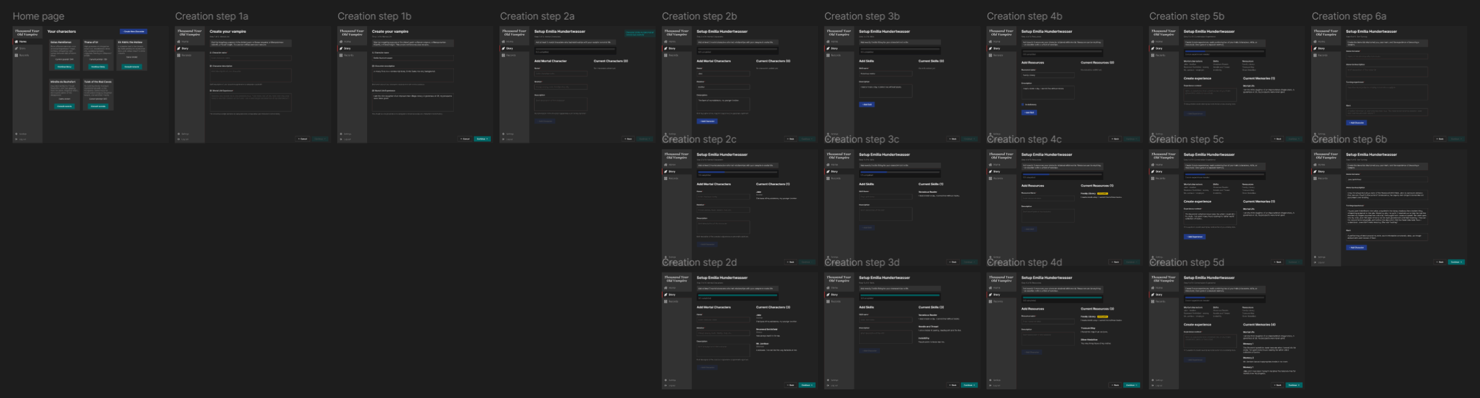This screenshot has height=398, width=1480.
Task: Click Add Character button in Creation step 2b
Action: pos(707,121)
